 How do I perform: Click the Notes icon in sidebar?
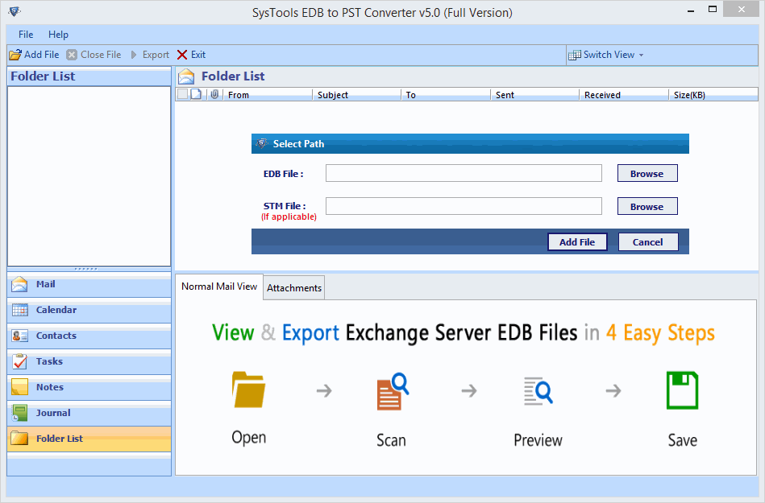point(19,387)
